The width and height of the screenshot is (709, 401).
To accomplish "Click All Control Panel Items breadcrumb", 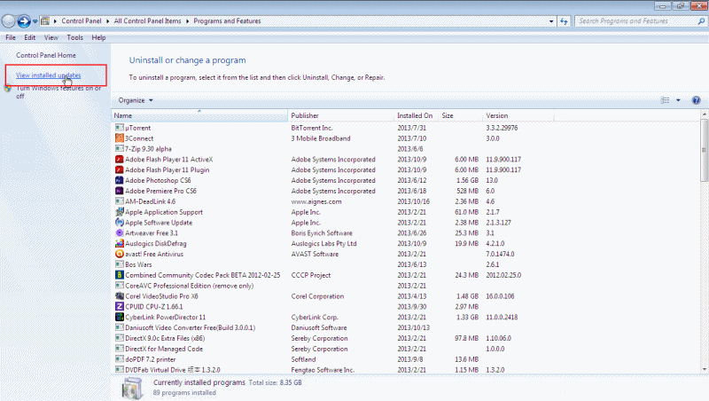I will [147, 21].
